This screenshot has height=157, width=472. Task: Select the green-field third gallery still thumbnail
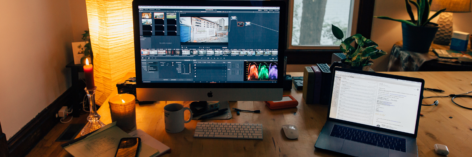[x=171, y=16]
